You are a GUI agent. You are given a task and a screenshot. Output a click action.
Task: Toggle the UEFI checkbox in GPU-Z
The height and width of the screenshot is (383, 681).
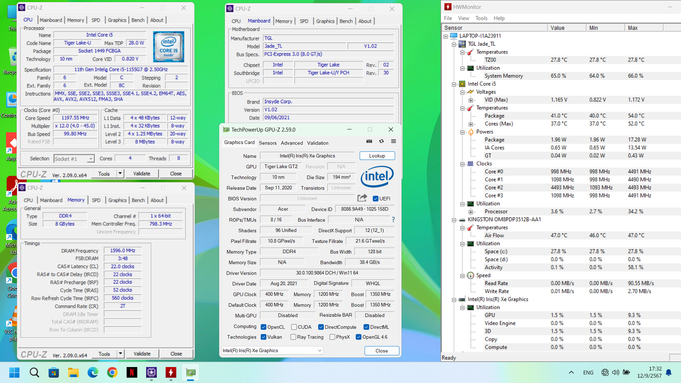click(x=376, y=198)
